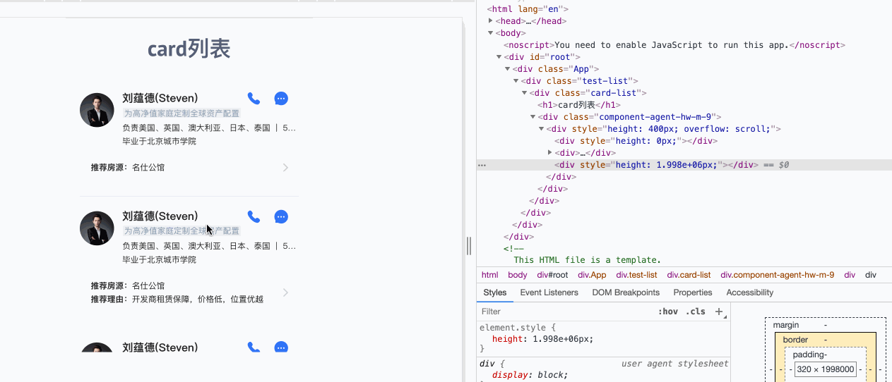Click the comment text 'This HTML file is a template.'

coord(587,260)
